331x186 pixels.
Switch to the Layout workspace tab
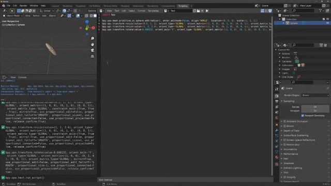click(55, 6)
